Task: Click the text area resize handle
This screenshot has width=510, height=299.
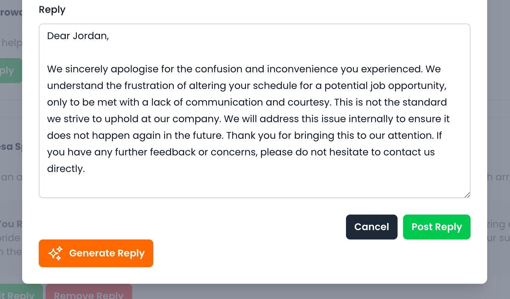Action: 467,195
